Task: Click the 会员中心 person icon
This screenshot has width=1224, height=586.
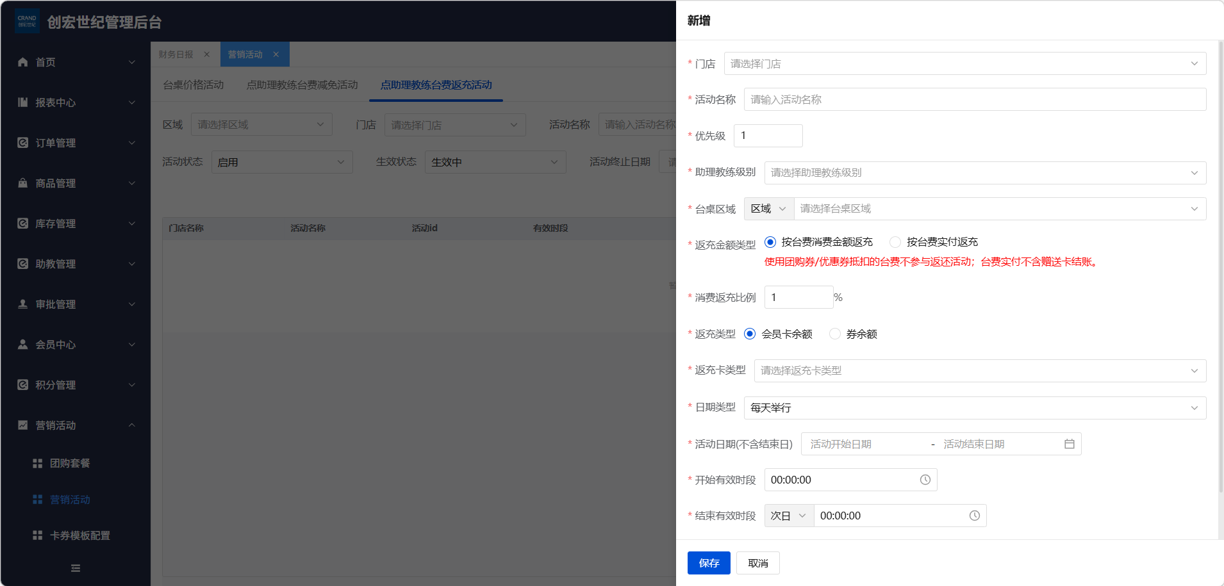Action: click(23, 345)
